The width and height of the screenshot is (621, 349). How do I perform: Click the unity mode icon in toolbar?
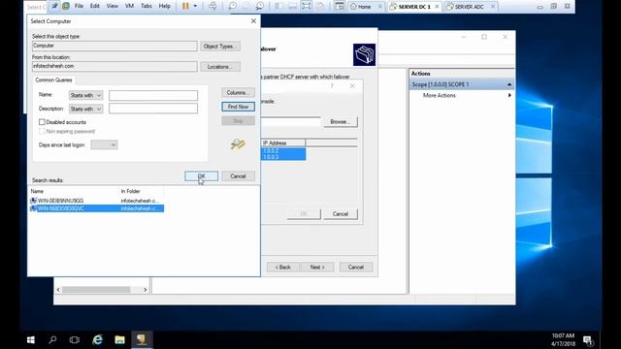pyautogui.click(x=320, y=6)
